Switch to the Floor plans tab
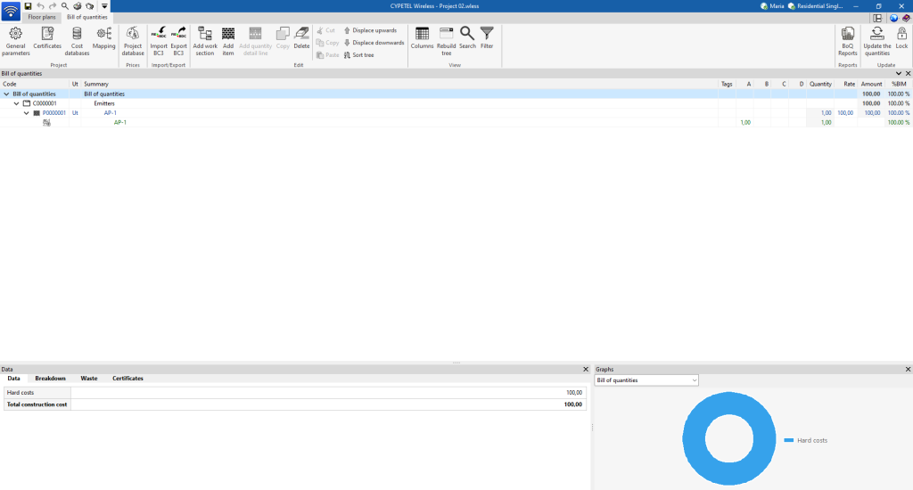 [42, 18]
